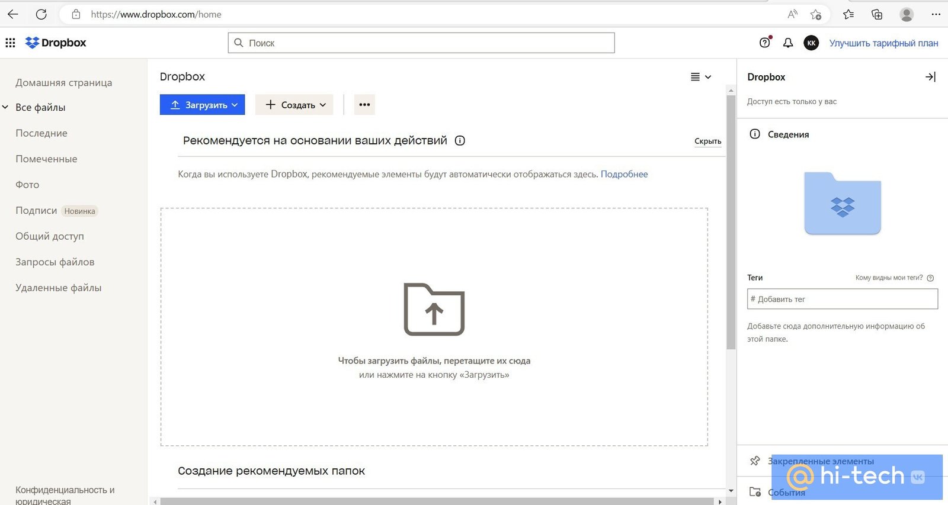Click the Events folder icon
The image size is (948, 505).
coord(755,492)
